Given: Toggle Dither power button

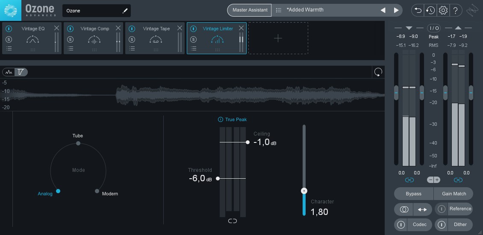Looking at the screenshot, I should (442, 225).
